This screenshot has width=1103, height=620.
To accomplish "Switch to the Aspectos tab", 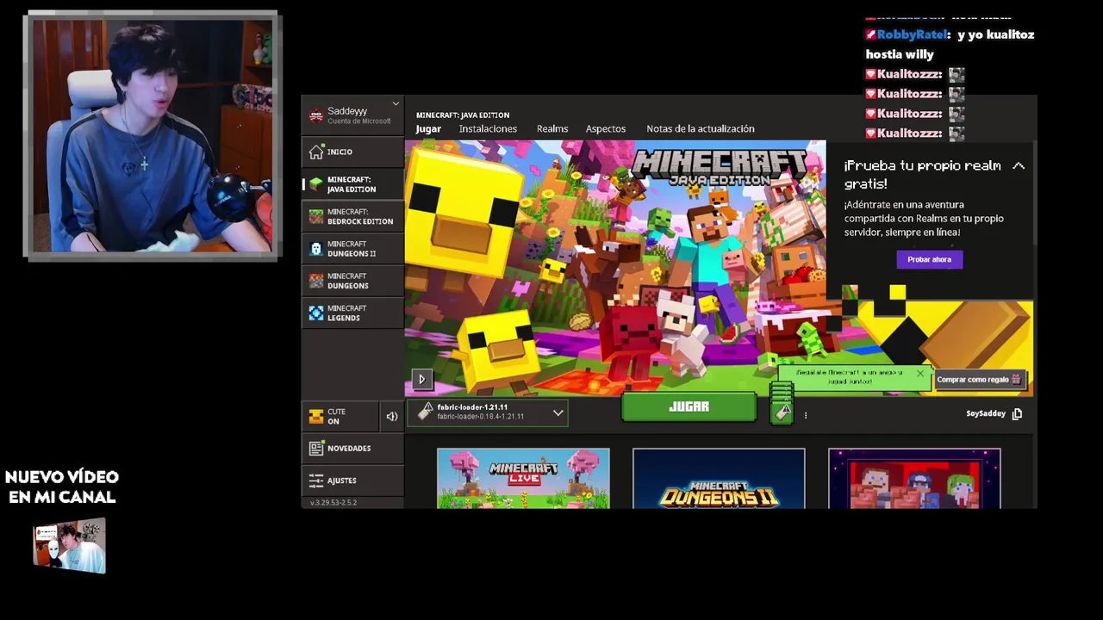I will coord(606,129).
